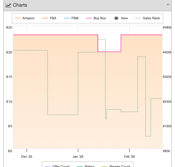This screenshot has height=167, width=175.
Task: Click the #80k sales rank axis label
Action: coord(167,151)
